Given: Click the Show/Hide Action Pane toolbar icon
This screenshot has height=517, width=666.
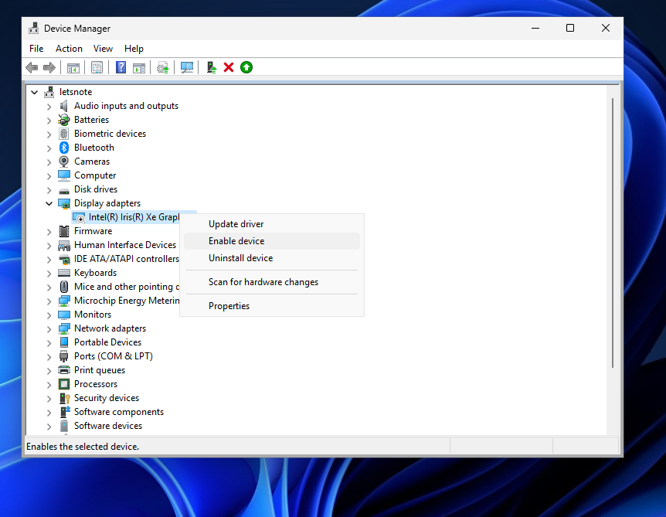Looking at the screenshot, I should point(139,67).
